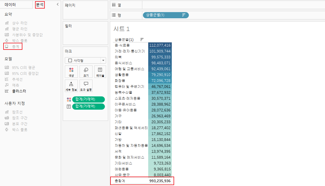Open the 세부 정보 detail card

[x=71, y=86]
